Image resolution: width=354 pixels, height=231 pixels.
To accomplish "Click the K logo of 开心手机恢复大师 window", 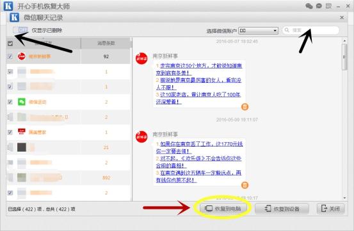I will 8,6.
